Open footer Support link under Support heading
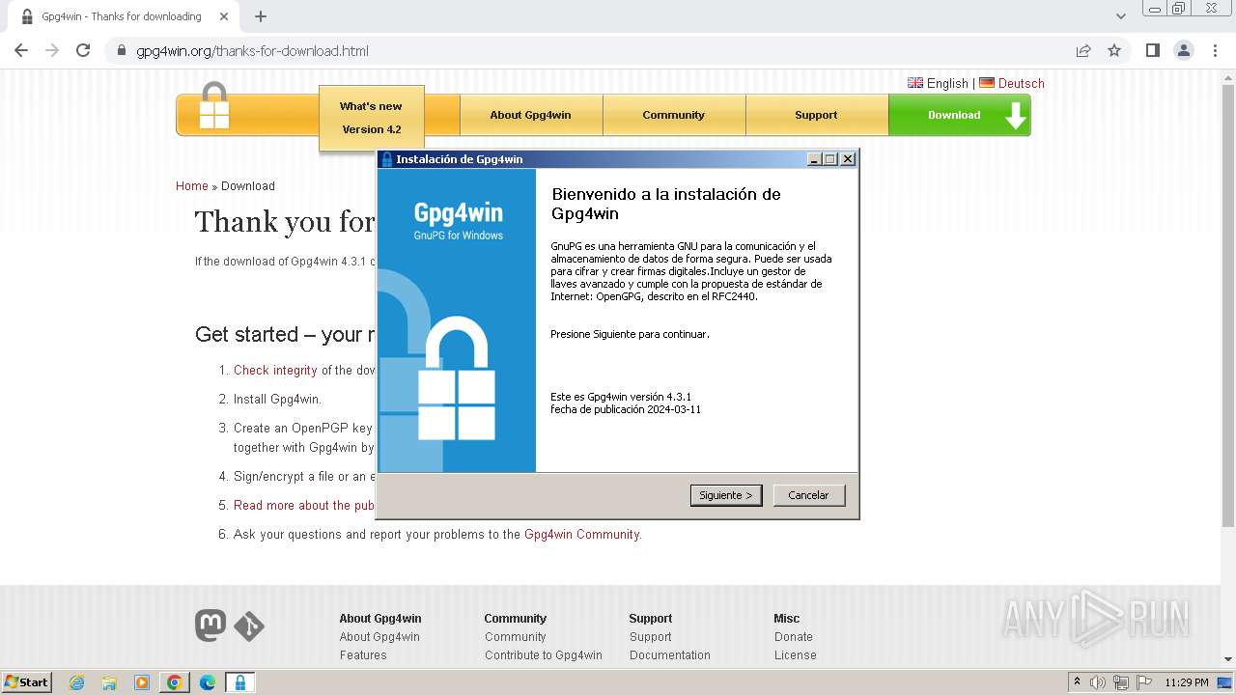This screenshot has height=695, width=1236. click(650, 637)
